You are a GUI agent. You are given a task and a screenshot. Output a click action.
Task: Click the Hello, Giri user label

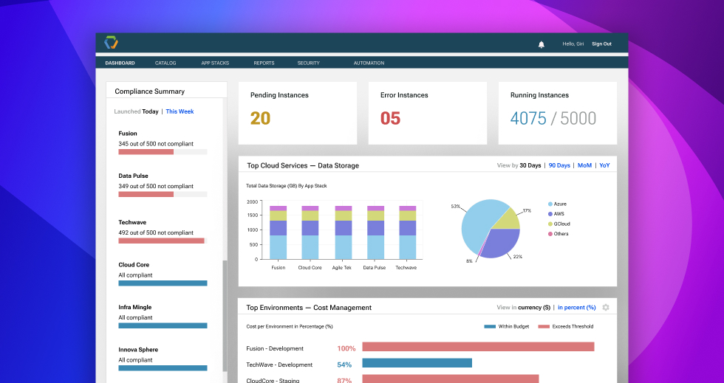pyautogui.click(x=573, y=44)
